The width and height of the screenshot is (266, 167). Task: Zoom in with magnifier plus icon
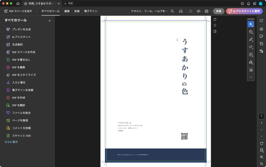coord(262,157)
